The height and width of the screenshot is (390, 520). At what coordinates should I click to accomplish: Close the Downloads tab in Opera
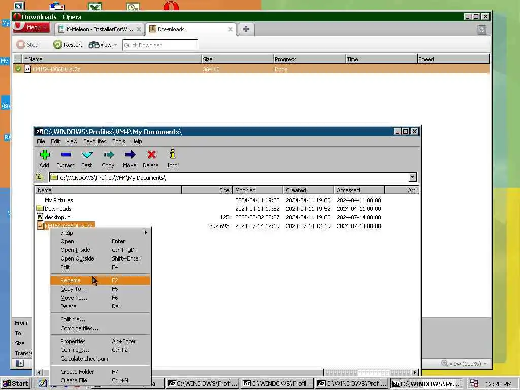click(x=230, y=29)
